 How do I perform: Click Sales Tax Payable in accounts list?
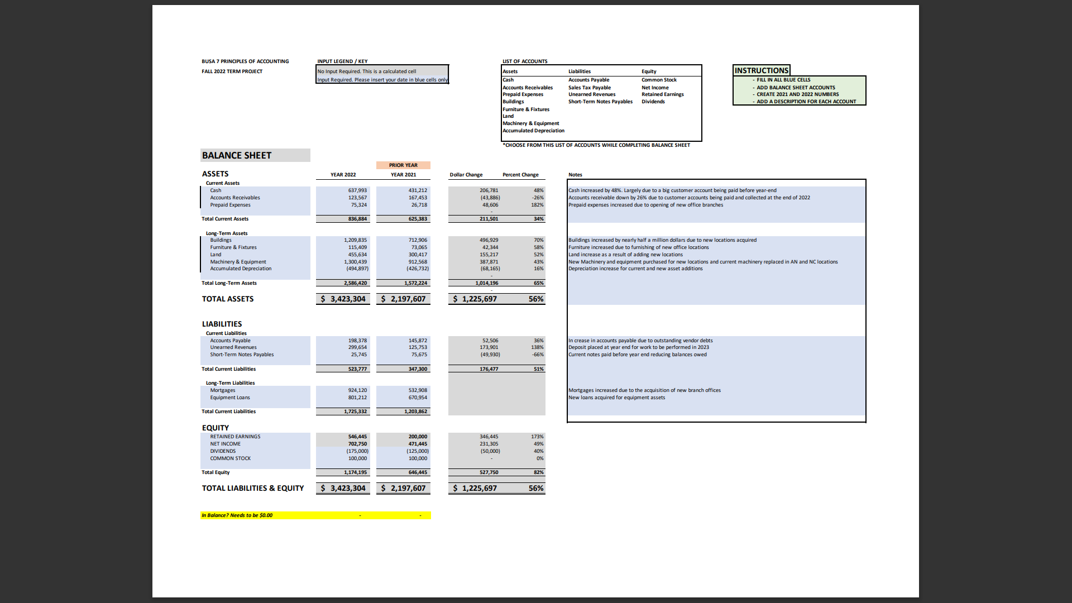pos(590,88)
